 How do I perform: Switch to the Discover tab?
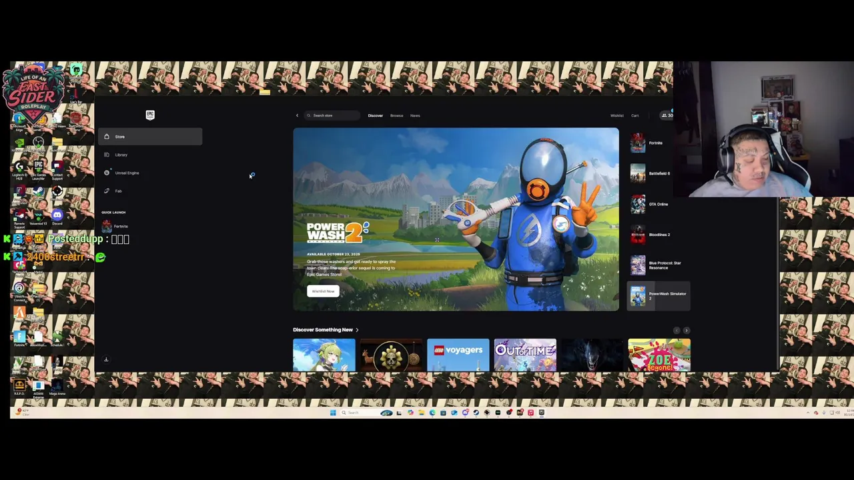coord(376,115)
